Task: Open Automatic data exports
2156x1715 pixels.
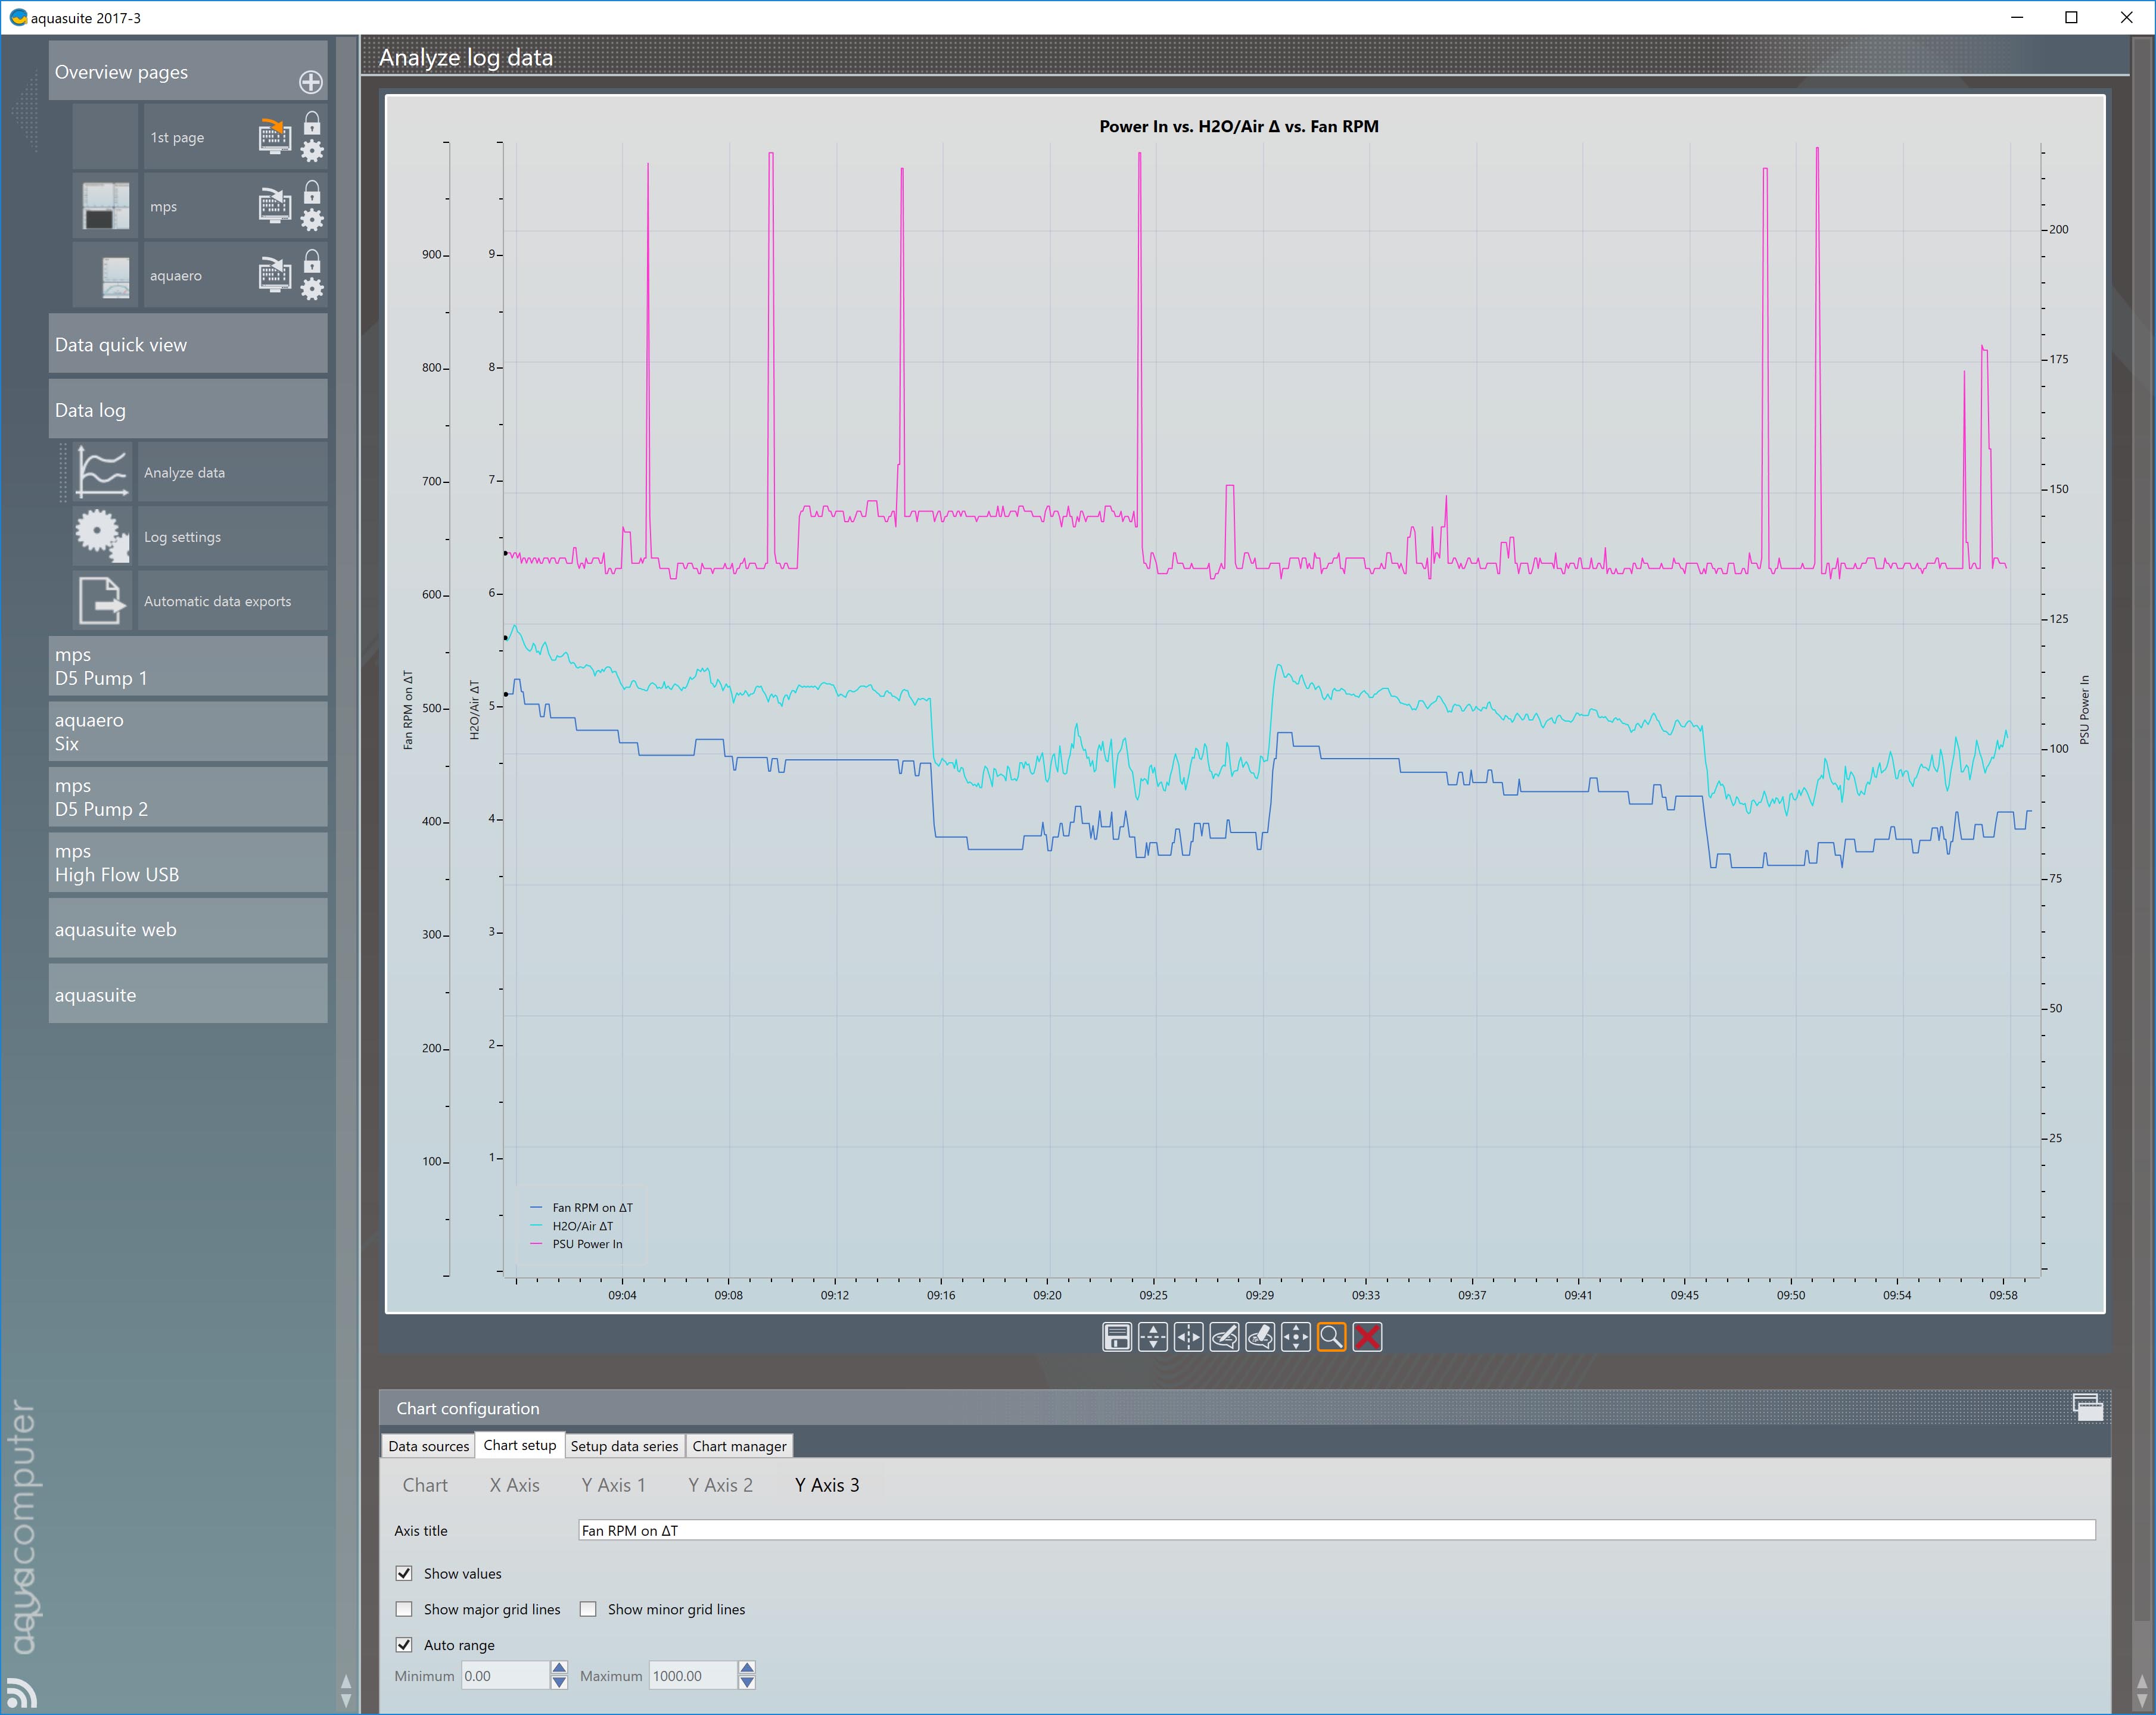Action: pos(217,601)
